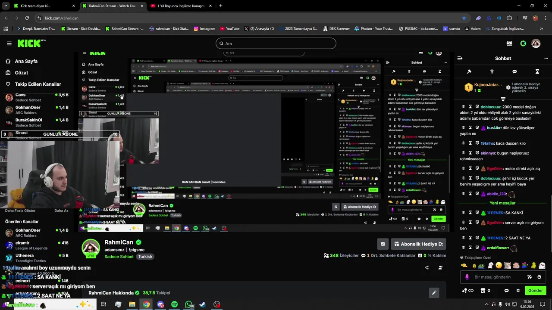
Task: Open BurakSakinOl channel in sidebar
Action: coord(37,122)
